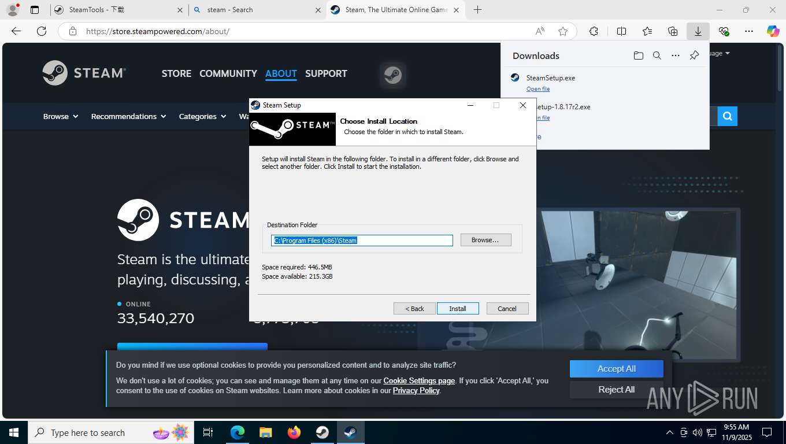
Task: Toggle the Split screen icon
Action: [x=622, y=31]
